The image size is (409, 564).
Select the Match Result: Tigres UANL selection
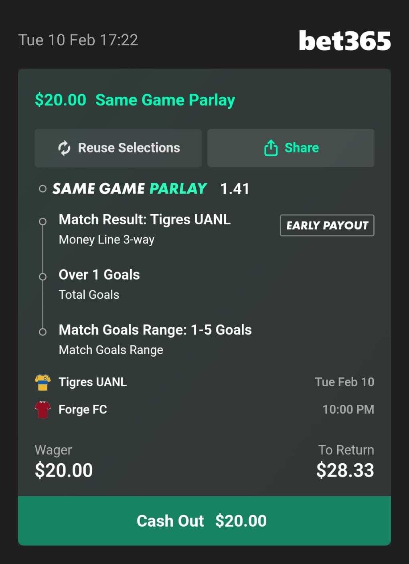click(144, 220)
